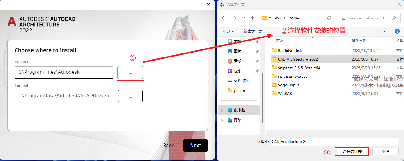This screenshot has height=161, width=404.
Task: Click 2023/10/10 0:42 date cell
Action: (366, 50)
